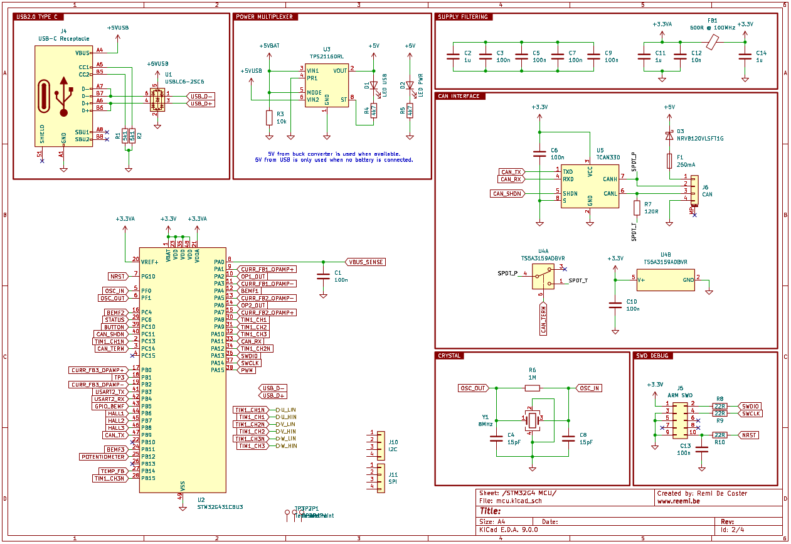
Task: Click the OSC_OUT label in crystal block
Action: (x=474, y=388)
